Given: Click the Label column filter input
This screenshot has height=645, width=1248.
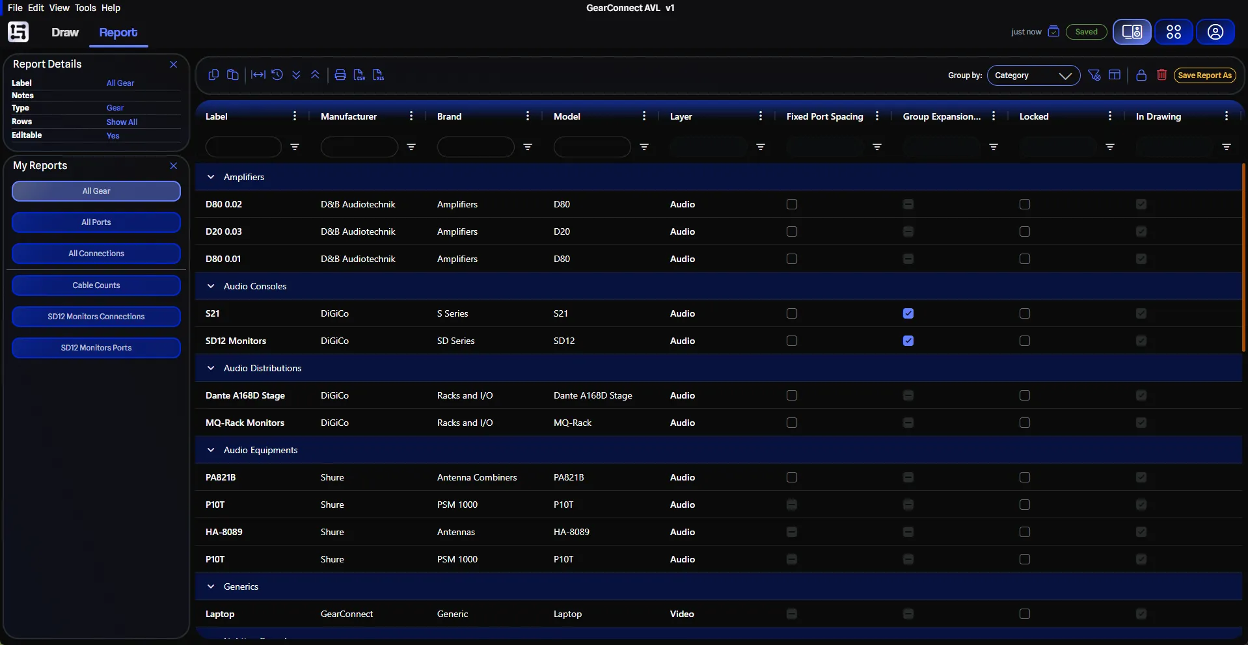Looking at the screenshot, I should point(243,147).
